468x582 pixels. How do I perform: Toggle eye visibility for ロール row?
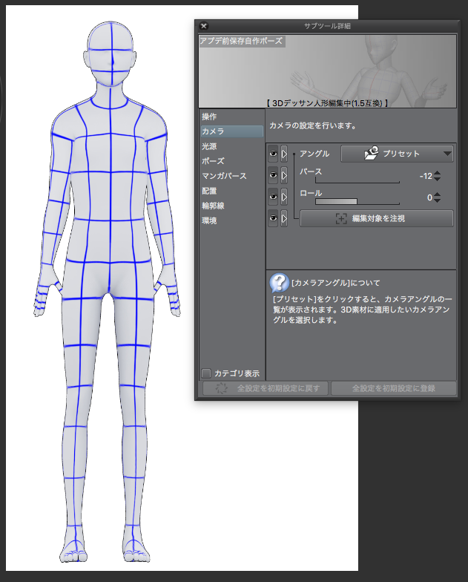pos(273,197)
